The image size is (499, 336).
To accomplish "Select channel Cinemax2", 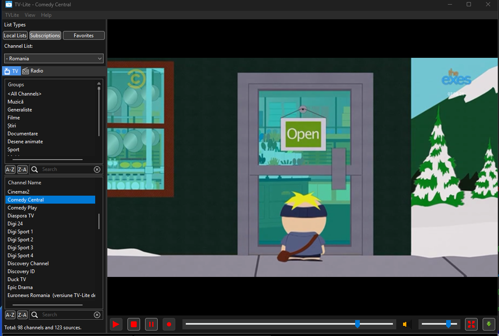I will point(50,192).
